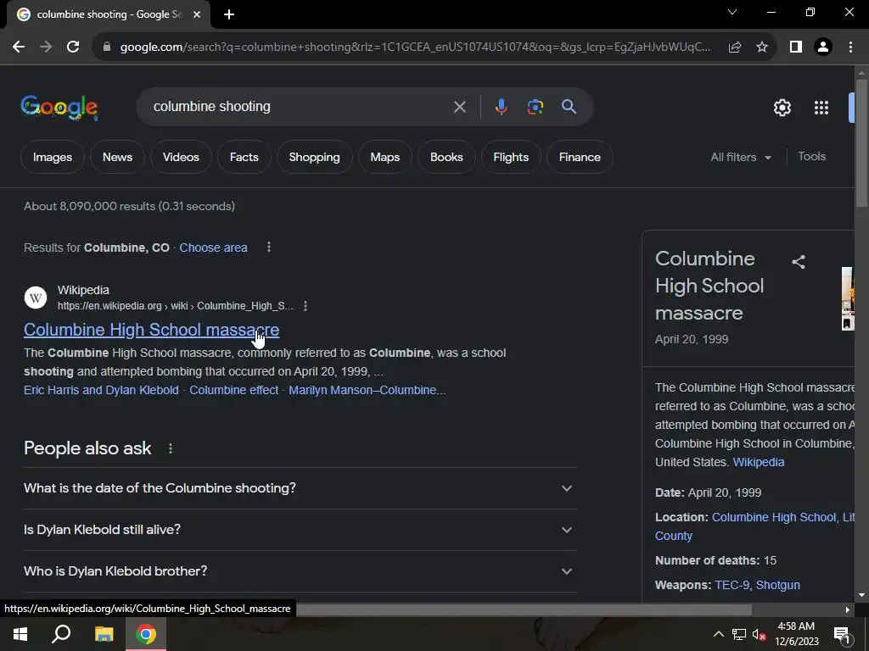The height and width of the screenshot is (651, 869).
Task: Open a new tab with plus icon
Action: pyautogui.click(x=229, y=14)
